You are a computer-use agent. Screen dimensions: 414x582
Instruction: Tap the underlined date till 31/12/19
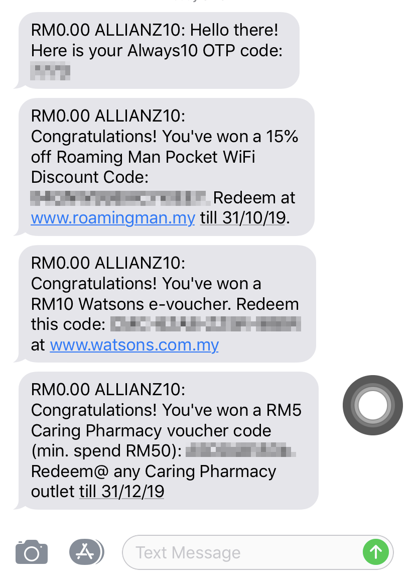click(x=121, y=492)
